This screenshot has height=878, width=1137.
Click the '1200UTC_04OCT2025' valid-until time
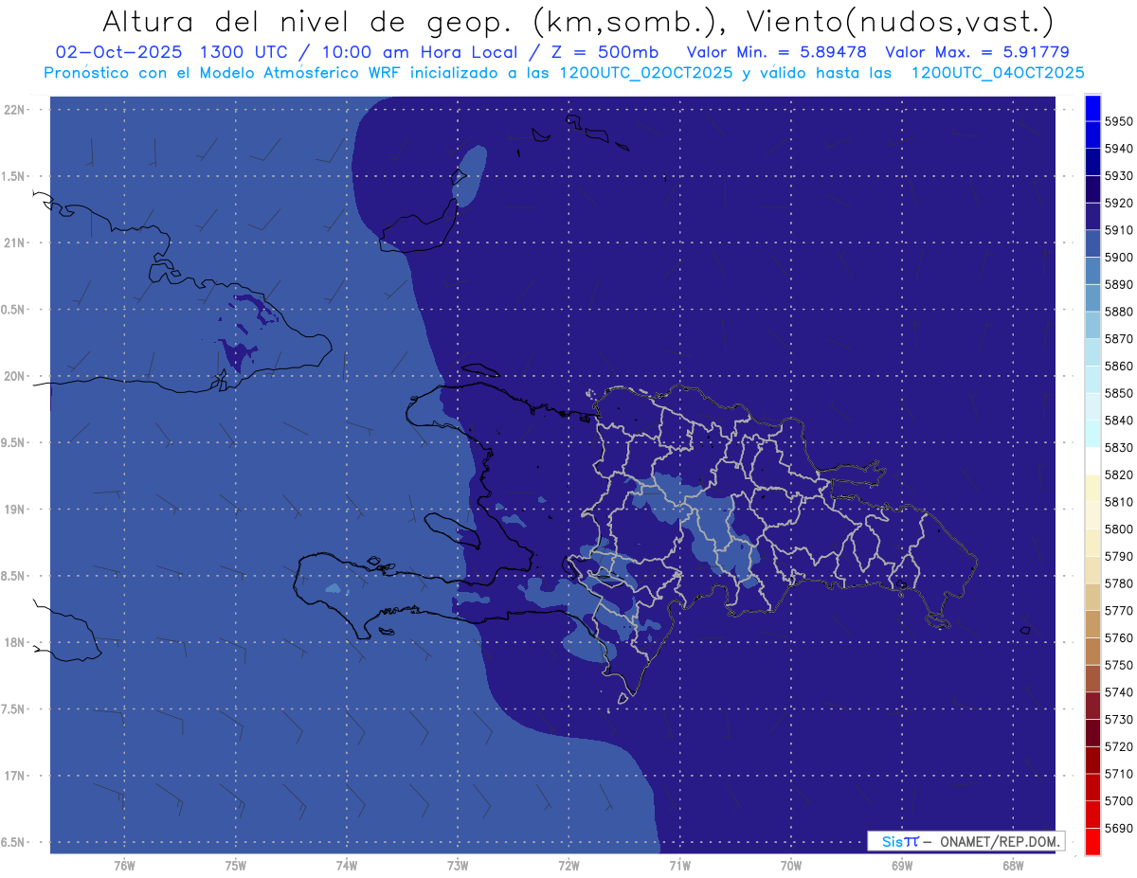998,73
